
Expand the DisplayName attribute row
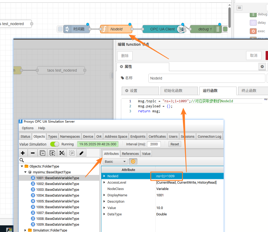click(x=104, y=195)
